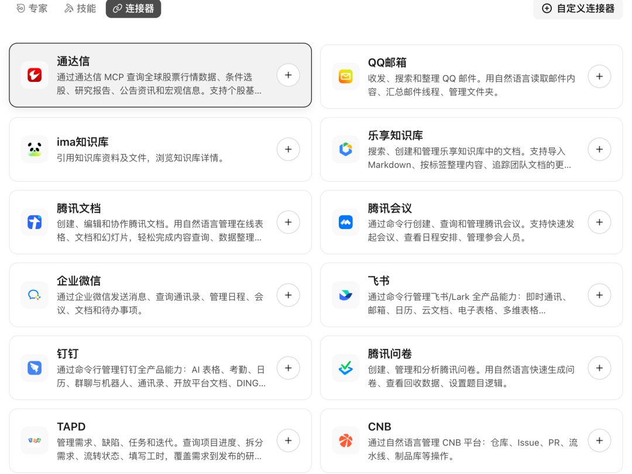632x474 pixels.
Task: Add the 腾讯会议 connector
Action: pyautogui.click(x=599, y=222)
